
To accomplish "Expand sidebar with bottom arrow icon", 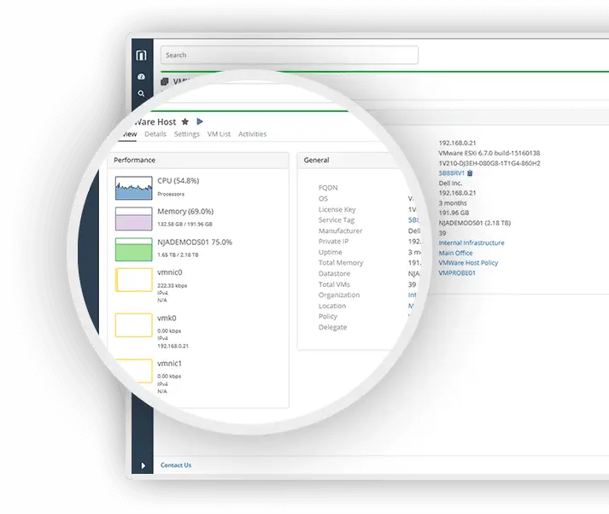I will [143, 465].
